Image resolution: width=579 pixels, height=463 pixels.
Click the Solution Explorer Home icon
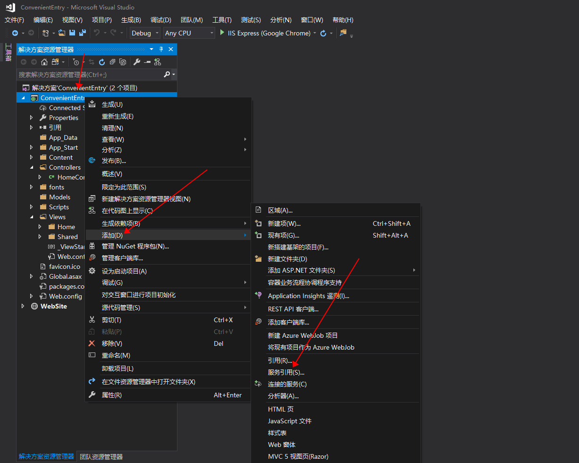(x=44, y=62)
